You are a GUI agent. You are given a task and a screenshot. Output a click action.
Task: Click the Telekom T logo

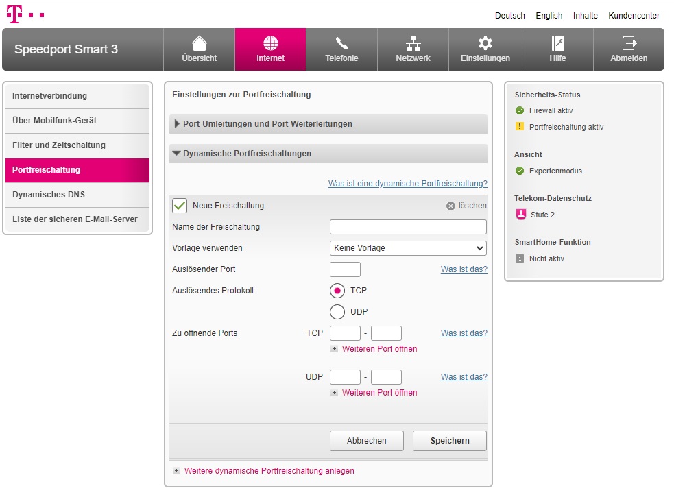(25, 14)
